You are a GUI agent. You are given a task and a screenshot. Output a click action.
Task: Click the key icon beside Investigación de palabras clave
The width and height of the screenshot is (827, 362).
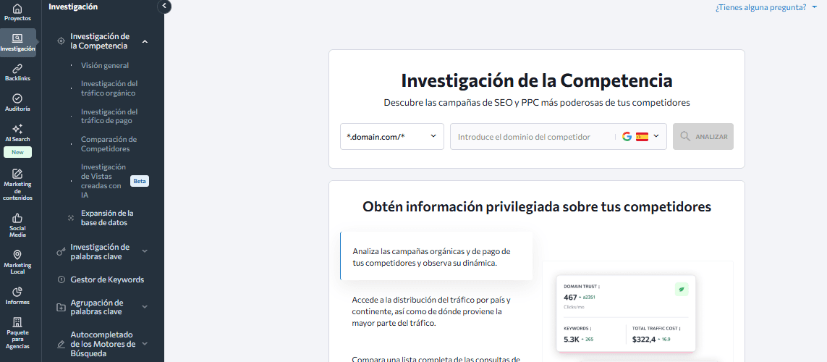point(61,252)
